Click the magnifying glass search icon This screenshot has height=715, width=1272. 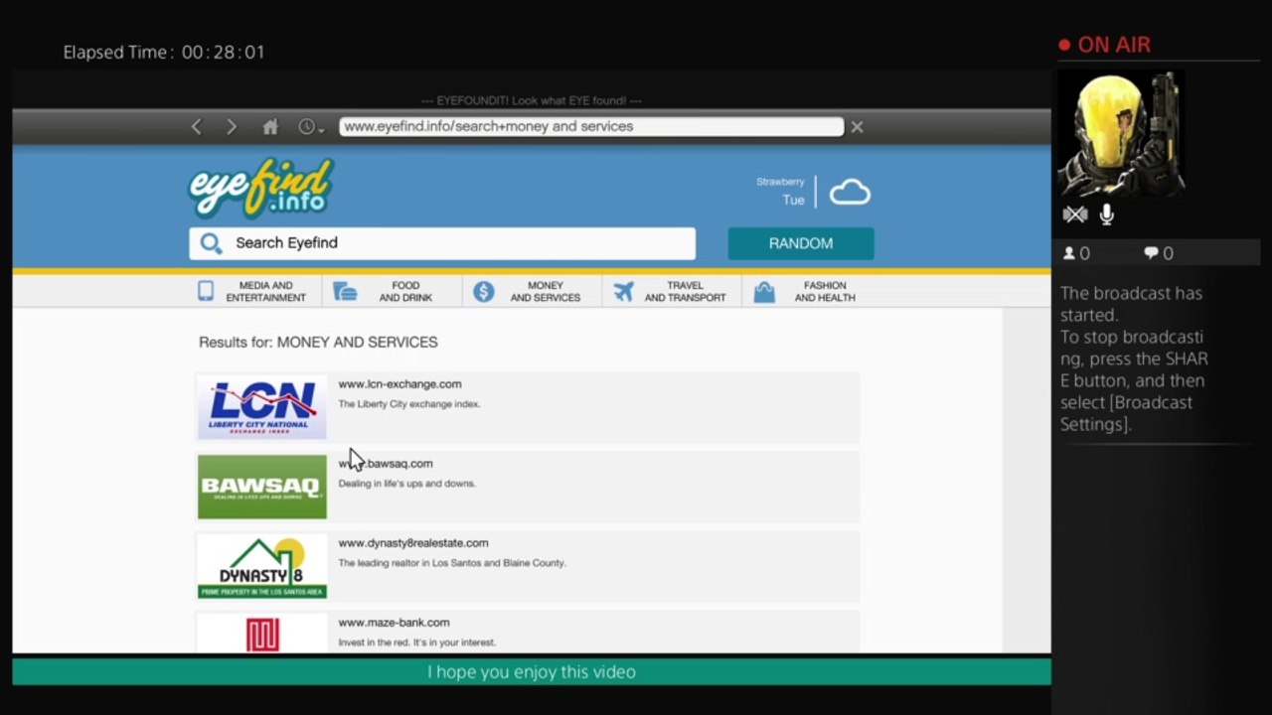point(211,243)
